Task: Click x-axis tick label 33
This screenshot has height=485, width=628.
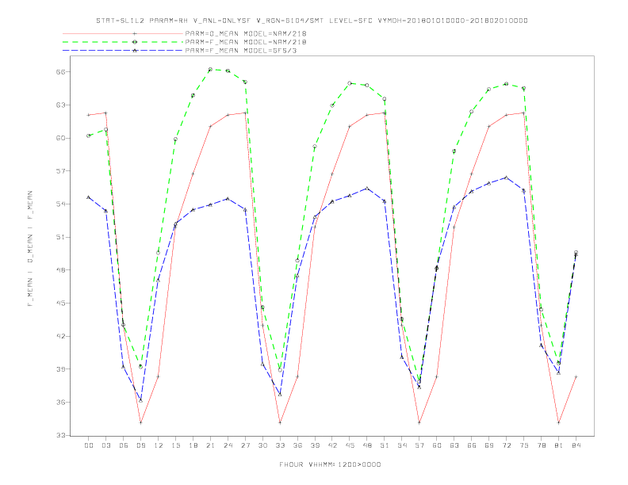Action: point(280,445)
